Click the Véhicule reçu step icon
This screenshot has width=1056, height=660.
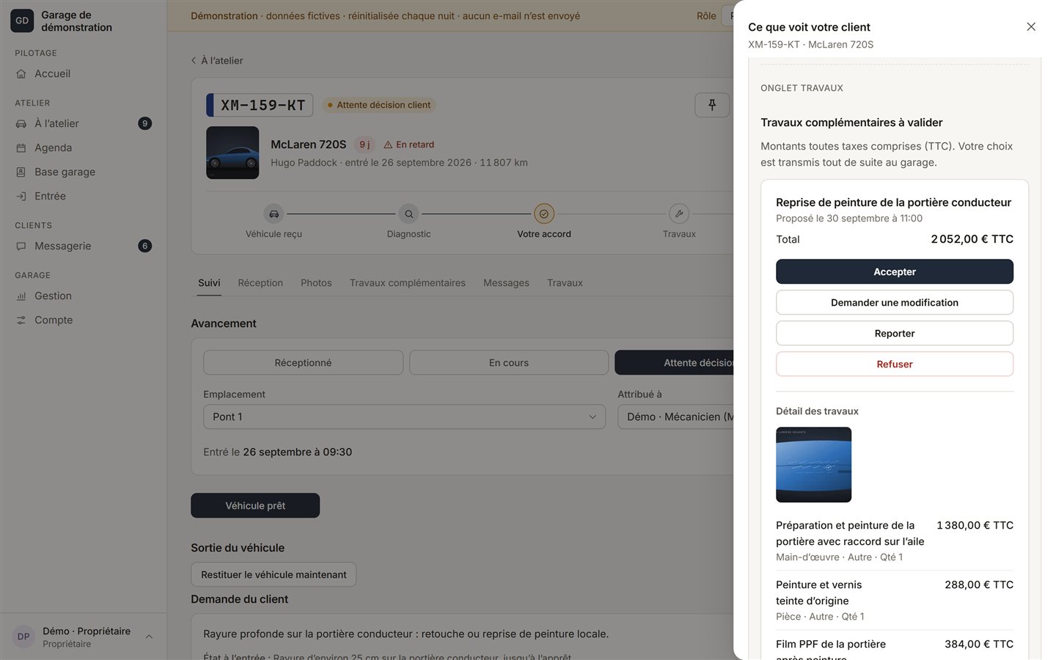pyautogui.click(x=274, y=214)
